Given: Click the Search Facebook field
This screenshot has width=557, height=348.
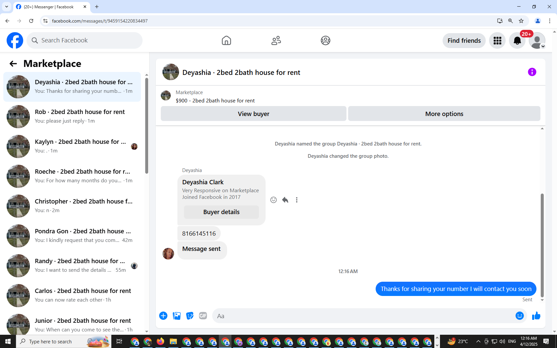Looking at the screenshot, I should [85, 40].
